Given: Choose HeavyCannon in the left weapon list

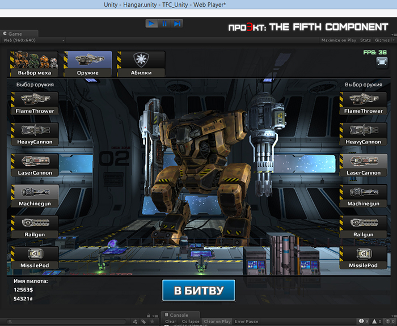Looking at the screenshot, I should tap(35, 134).
